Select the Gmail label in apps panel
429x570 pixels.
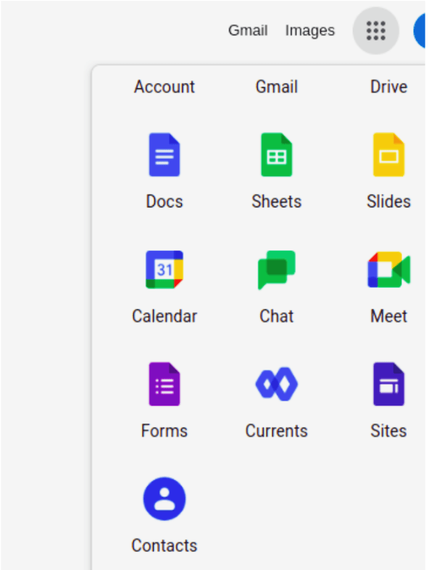click(x=276, y=87)
